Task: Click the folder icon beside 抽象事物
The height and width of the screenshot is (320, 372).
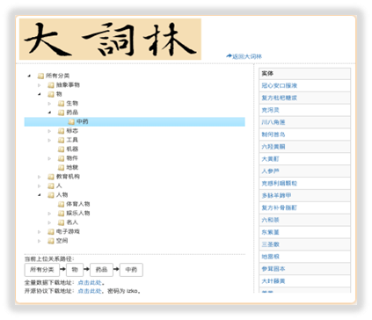Action: (x=51, y=85)
